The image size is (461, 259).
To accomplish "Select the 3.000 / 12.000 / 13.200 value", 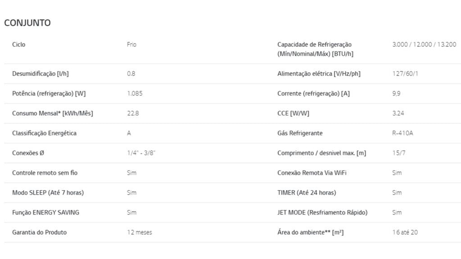I will 424,45.
